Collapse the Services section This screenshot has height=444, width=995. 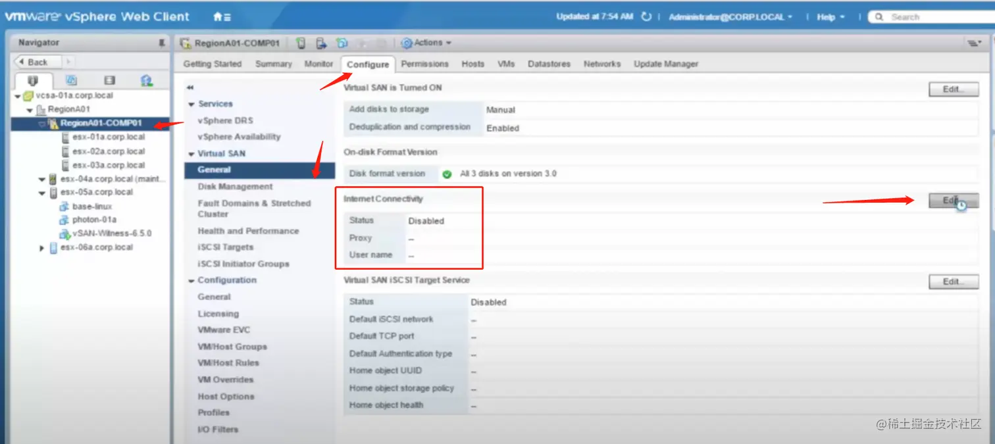[191, 105]
